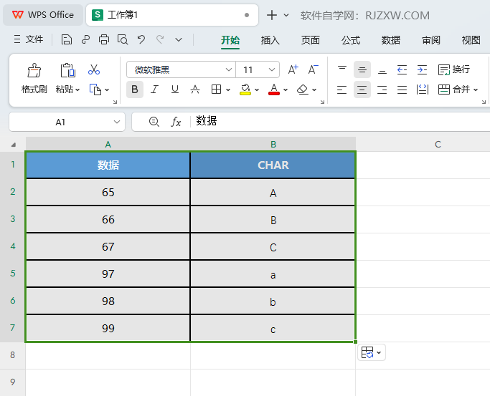Expand fill color dropdown arrow
The height and width of the screenshot is (396, 490).
pyautogui.click(x=257, y=90)
